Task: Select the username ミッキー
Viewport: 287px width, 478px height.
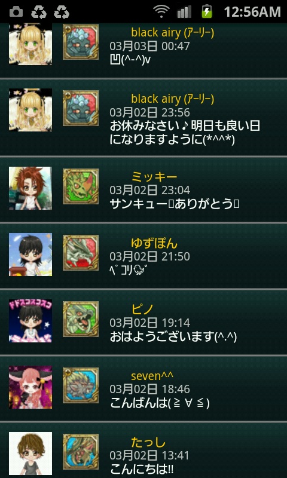Action: pyautogui.click(x=154, y=177)
